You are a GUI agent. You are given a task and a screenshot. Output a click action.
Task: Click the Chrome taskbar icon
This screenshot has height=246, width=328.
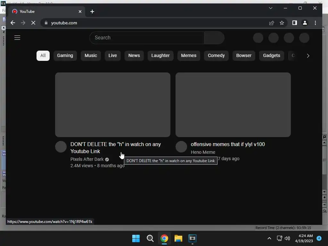[164, 238]
